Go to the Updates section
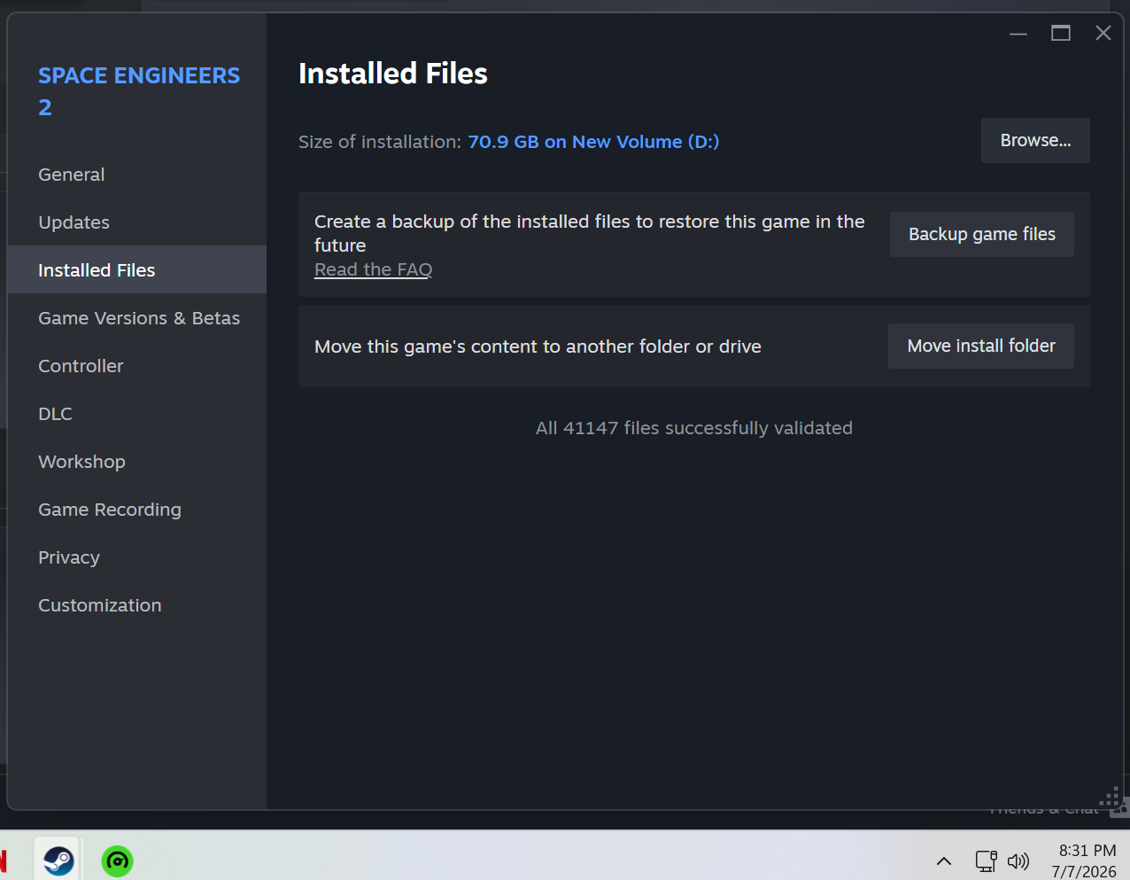1130x880 pixels. point(137,222)
